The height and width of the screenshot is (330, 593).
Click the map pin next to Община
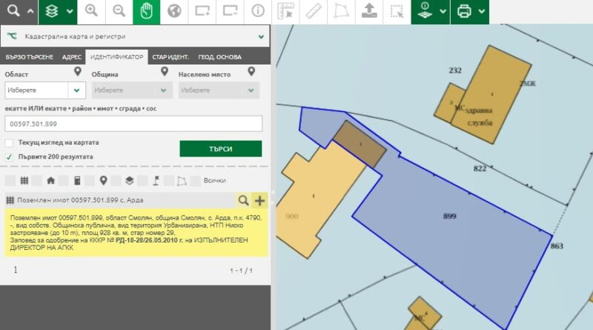point(164,71)
